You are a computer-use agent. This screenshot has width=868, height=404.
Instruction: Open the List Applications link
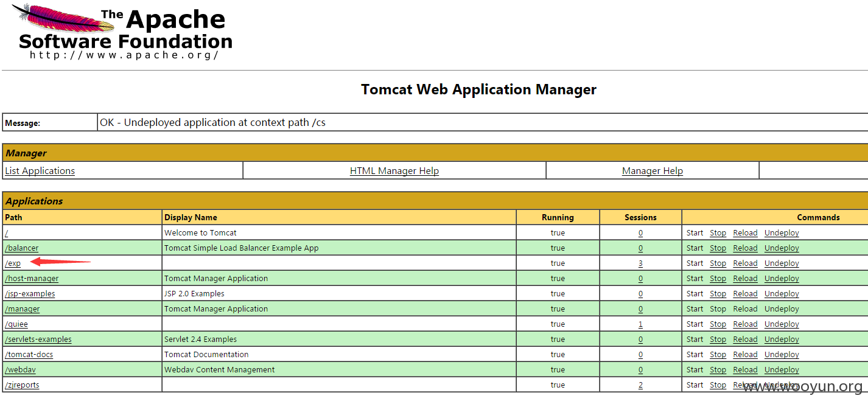click(40, 171)
